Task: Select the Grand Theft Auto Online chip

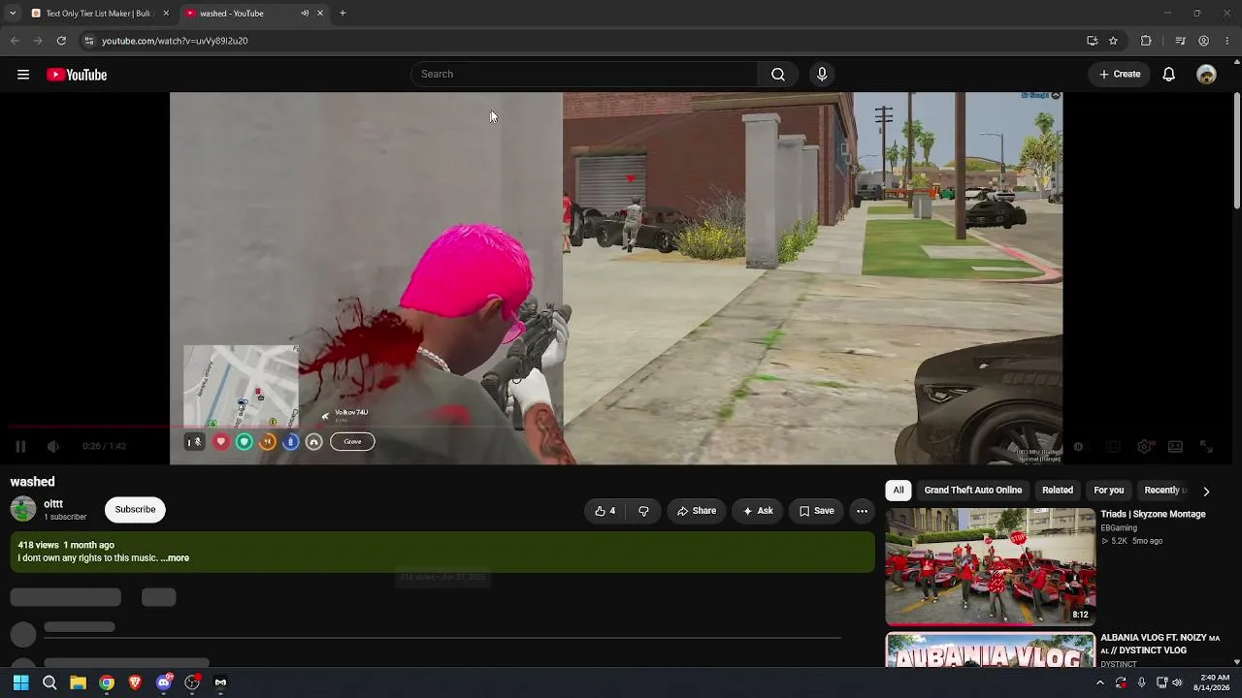Action: (x=973, y=491)
